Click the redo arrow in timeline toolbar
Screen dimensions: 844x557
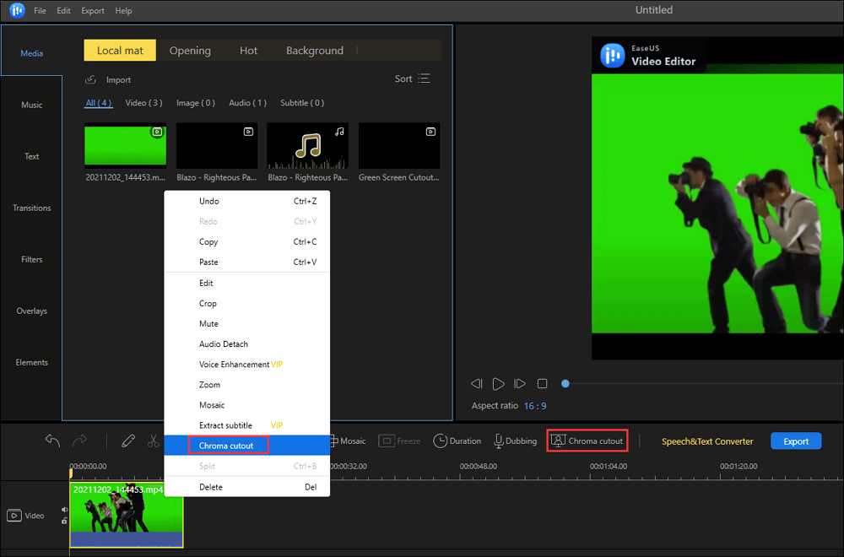[x=79, y=441]
